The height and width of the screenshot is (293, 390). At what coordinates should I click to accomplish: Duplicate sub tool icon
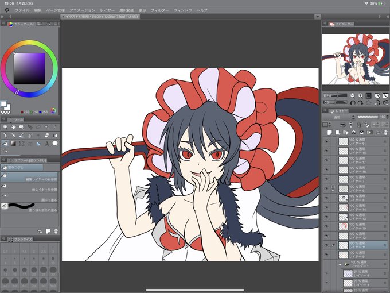[x=48, y=231]
